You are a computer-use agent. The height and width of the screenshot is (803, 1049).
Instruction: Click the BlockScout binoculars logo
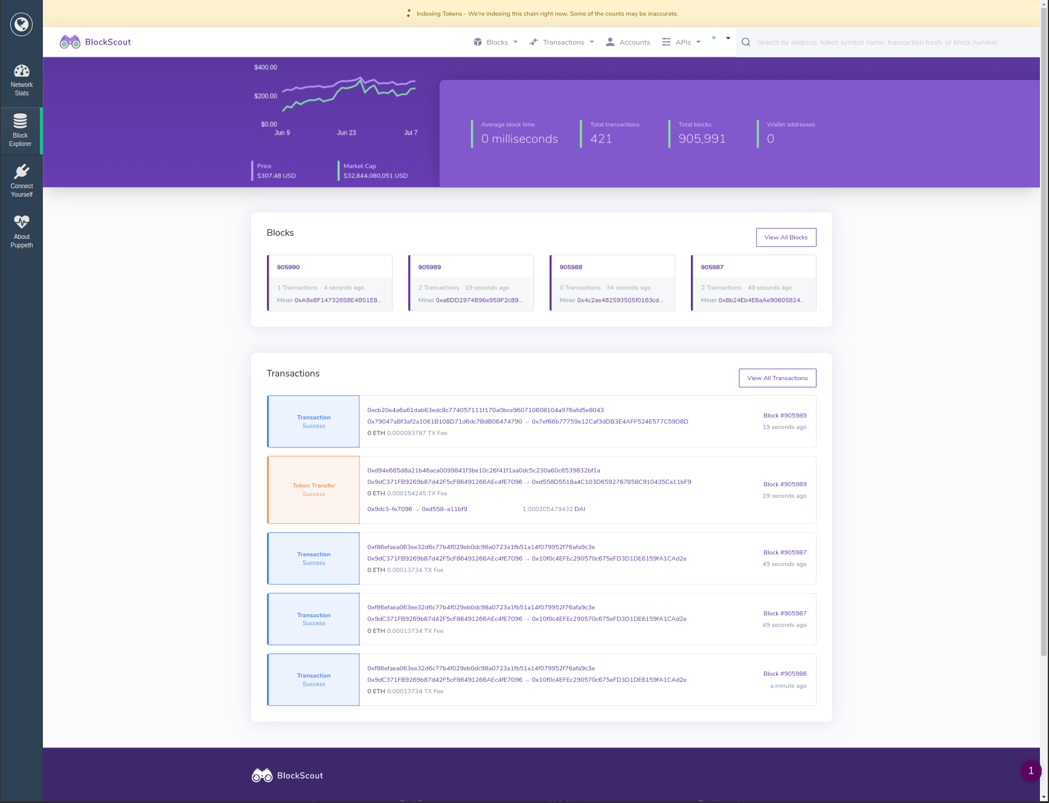71,42
